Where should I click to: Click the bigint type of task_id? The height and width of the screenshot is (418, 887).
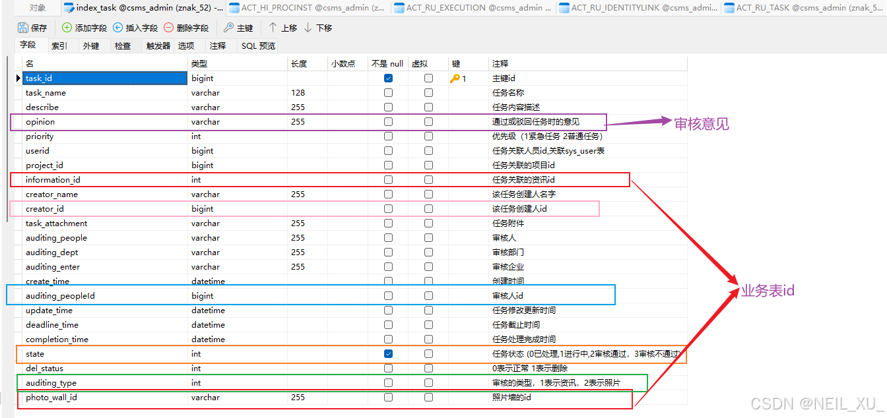click(x=238, y=78)
